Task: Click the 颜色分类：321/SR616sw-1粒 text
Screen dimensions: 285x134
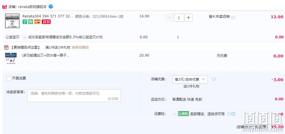Action: [x=99, y=16]
